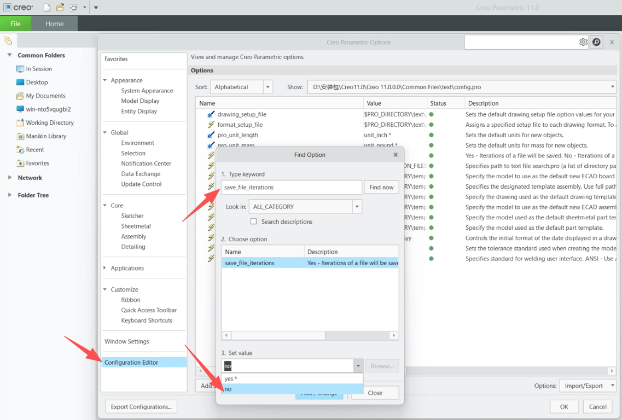Open the windows icon dropdown arrow
This screenshot has width=622, height=420.
pos(84,8)
